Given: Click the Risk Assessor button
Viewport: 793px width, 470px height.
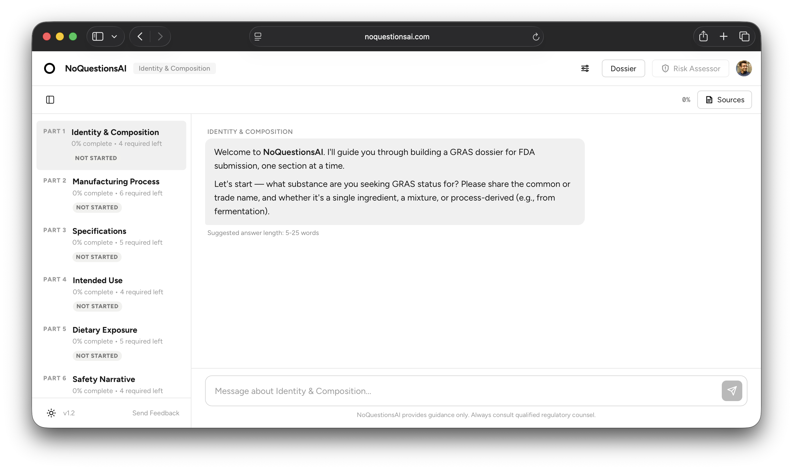Looking at the screenshot, I should 690,68.
